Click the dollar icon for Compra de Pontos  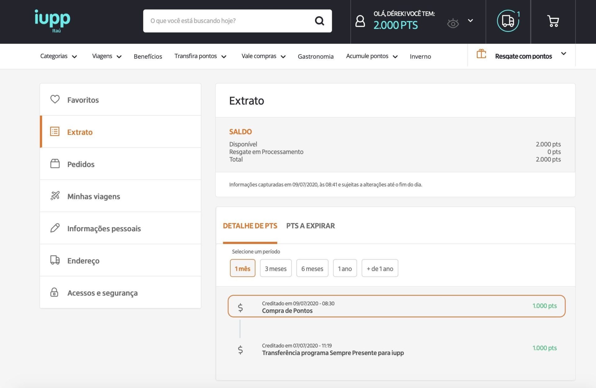click(240, 307)
